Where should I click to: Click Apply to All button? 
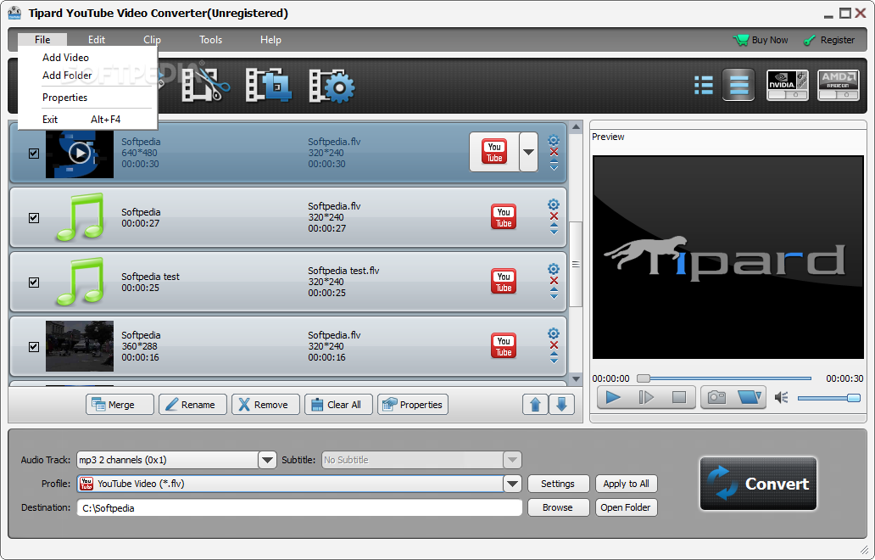coord(626,484)
